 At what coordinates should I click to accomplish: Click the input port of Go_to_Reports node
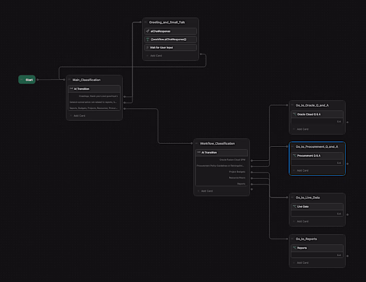[x=287, y=239]
